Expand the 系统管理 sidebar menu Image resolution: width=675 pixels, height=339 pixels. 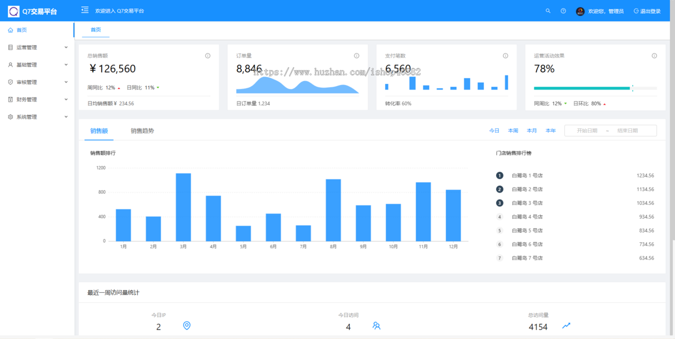point(37,117)
